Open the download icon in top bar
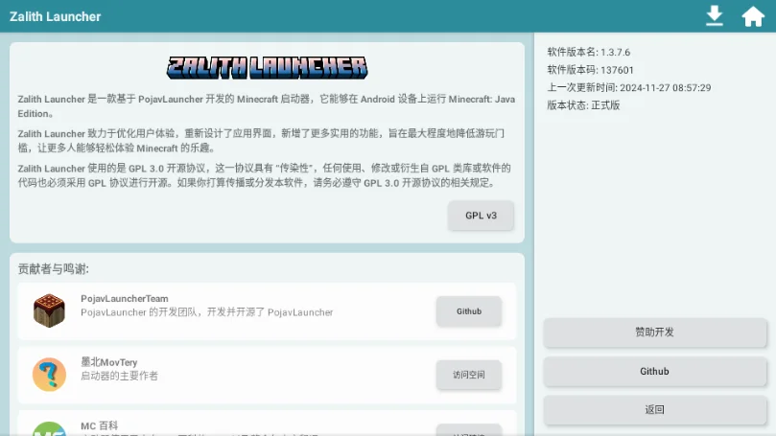 pyautogui.click(x=715, y=16)
